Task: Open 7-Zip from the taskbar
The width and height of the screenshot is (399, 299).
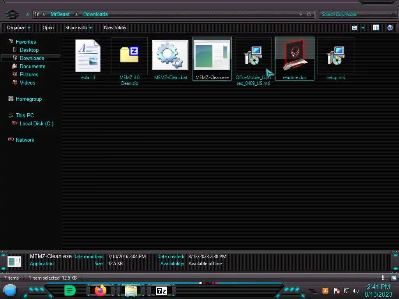Action: (x=161, y=290)
